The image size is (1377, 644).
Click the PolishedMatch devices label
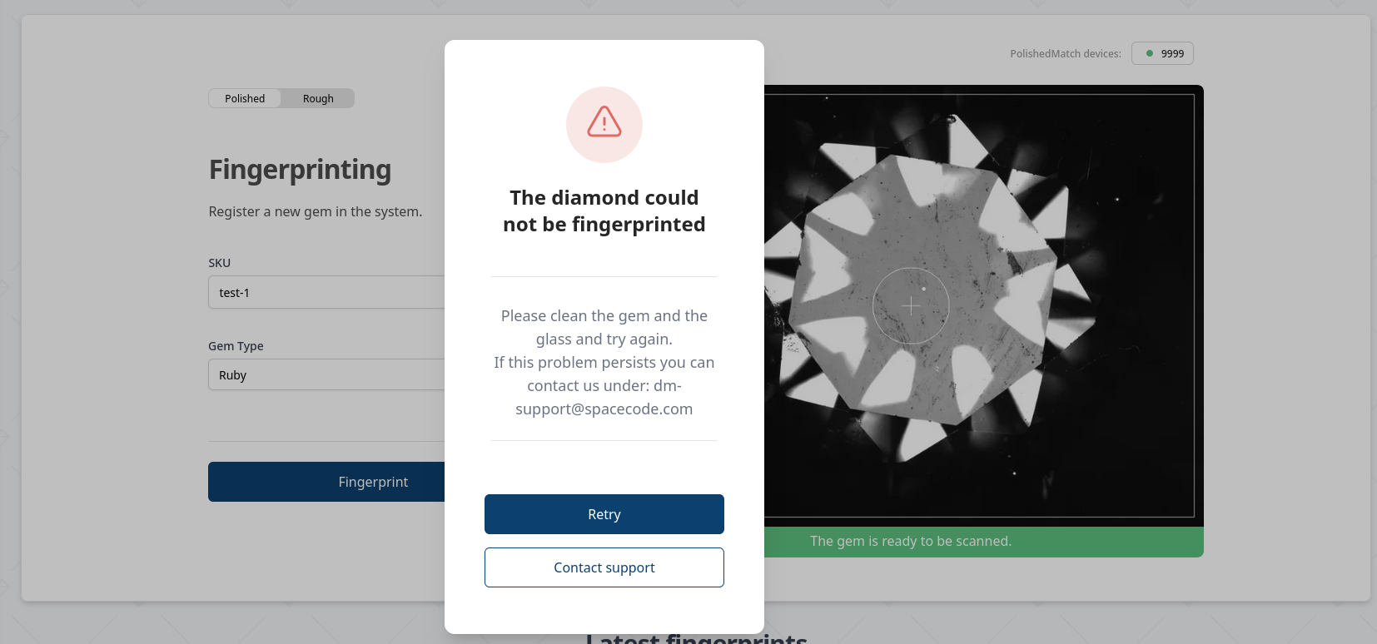pyautogui.click(x=1066, y=53)
